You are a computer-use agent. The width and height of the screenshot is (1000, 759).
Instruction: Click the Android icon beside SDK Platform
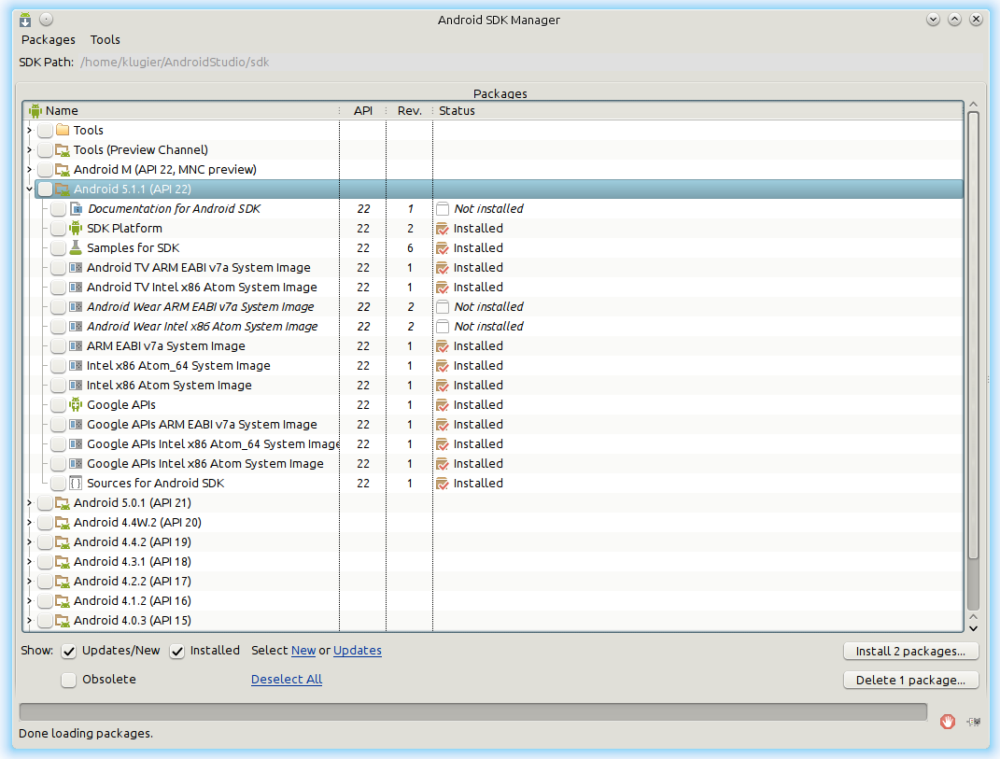pos(76,229)
